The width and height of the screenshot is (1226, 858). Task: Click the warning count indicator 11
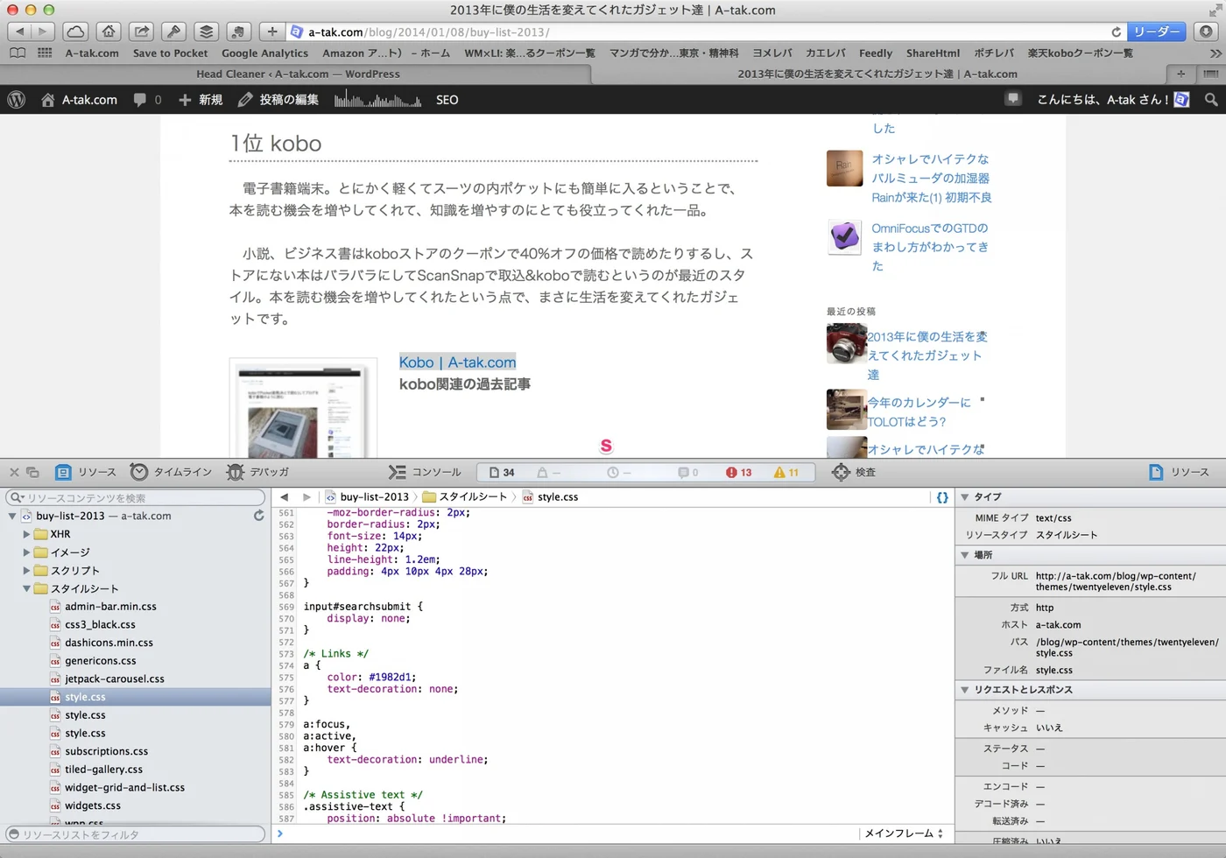click(x=786, y=473)
